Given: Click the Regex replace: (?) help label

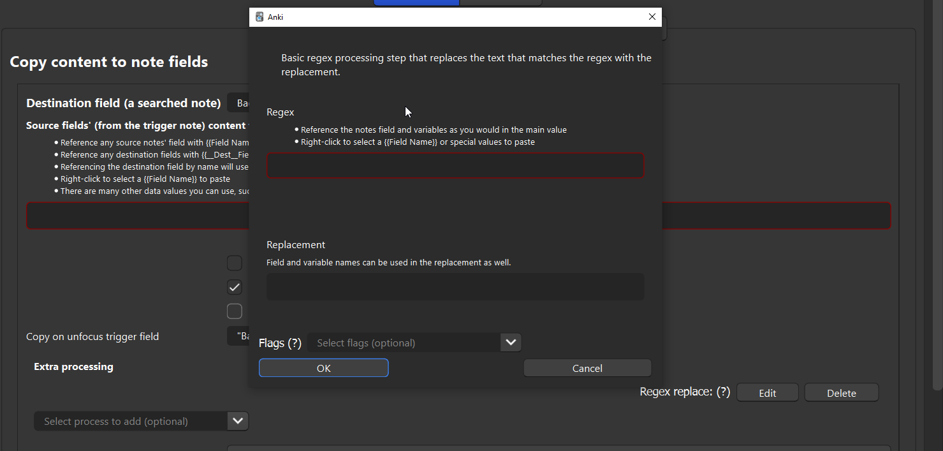Looking at the screenshot, I should 685,392.
